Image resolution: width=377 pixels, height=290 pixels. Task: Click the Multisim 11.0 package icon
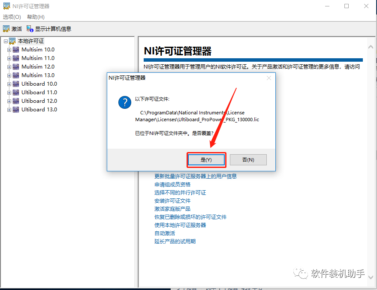[16, 58]
